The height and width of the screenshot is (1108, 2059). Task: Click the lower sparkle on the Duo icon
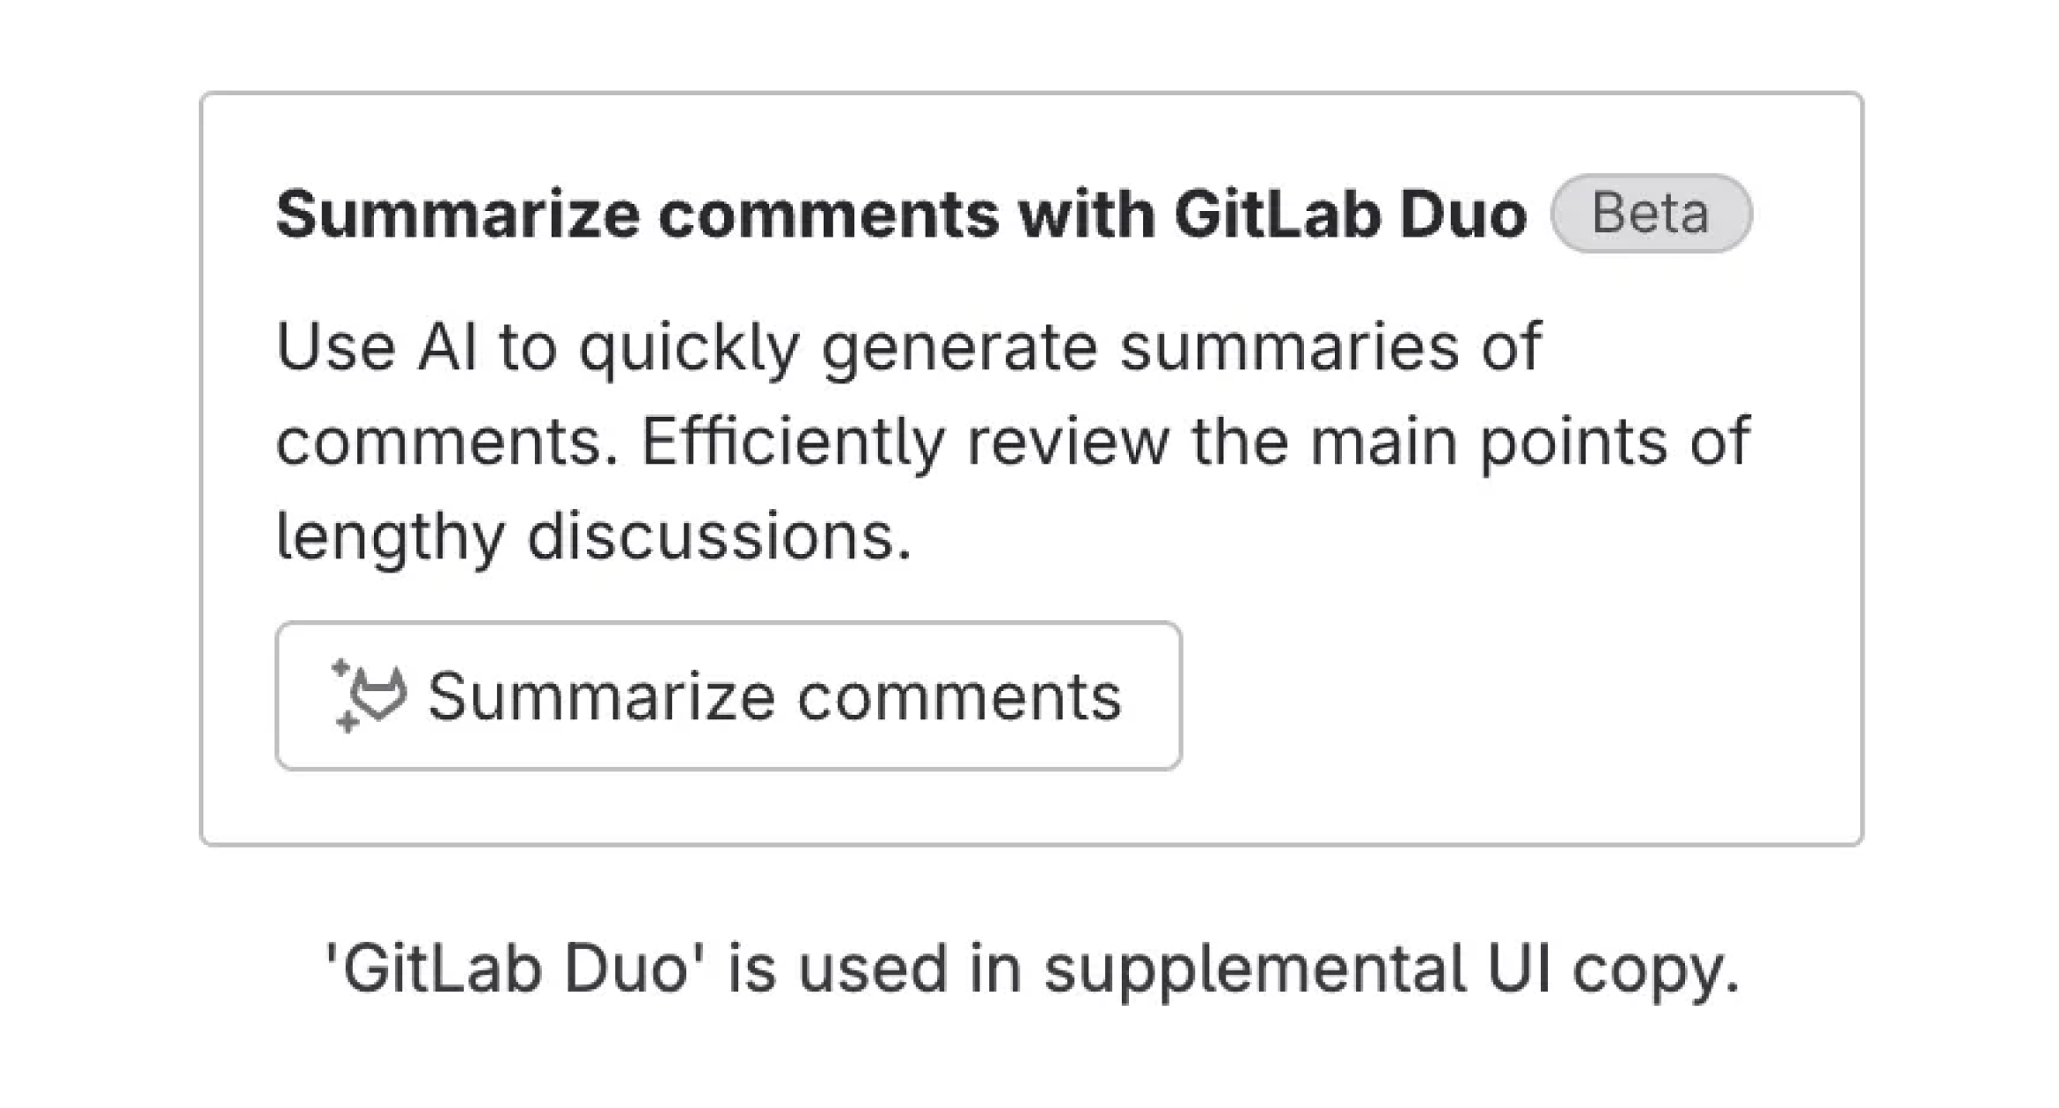348,723
